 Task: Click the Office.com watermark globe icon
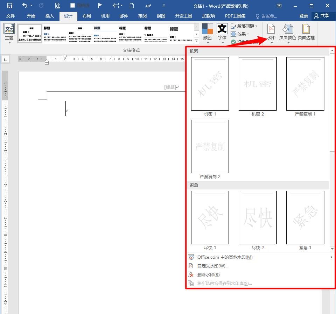click(191, 257)
